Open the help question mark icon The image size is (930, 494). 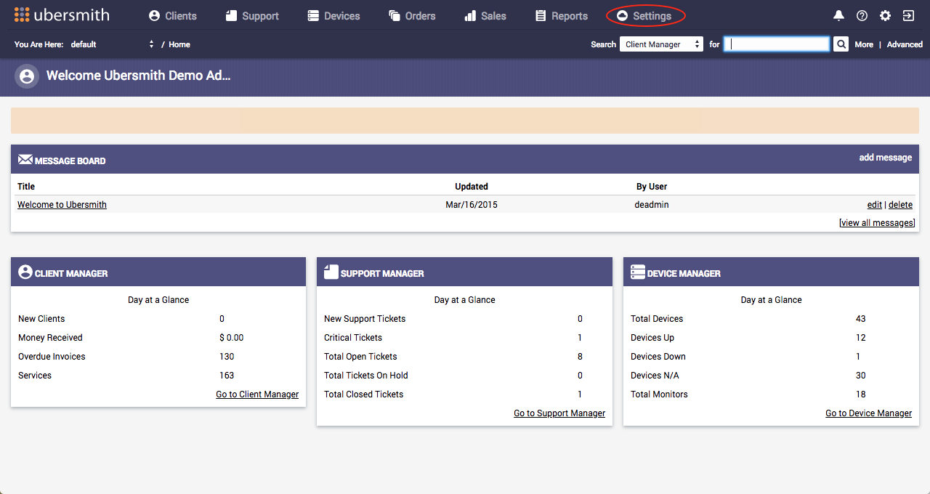(862, 15)
